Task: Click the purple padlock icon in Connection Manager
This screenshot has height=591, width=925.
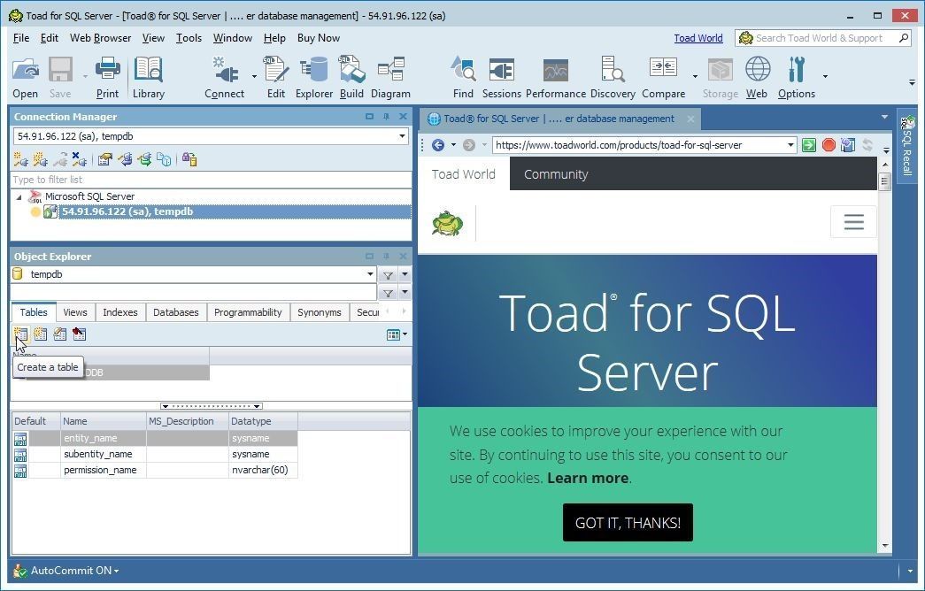Action: 189,158
